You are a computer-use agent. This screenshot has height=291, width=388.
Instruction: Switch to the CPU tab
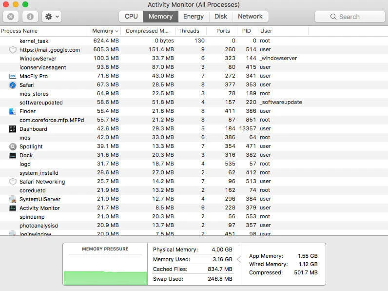pyautogui.click(x=131, y=17)
